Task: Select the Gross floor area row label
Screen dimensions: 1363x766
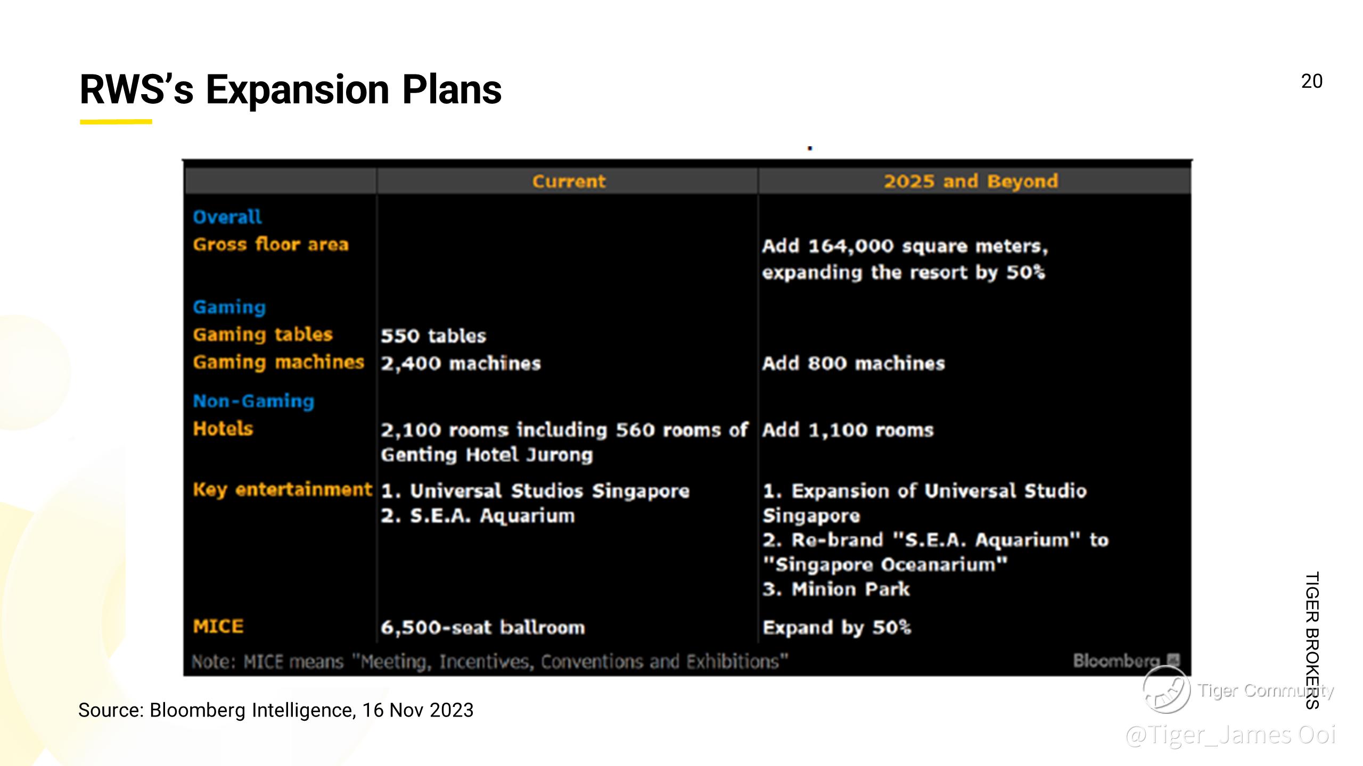Action: click(x=270, y=244)
